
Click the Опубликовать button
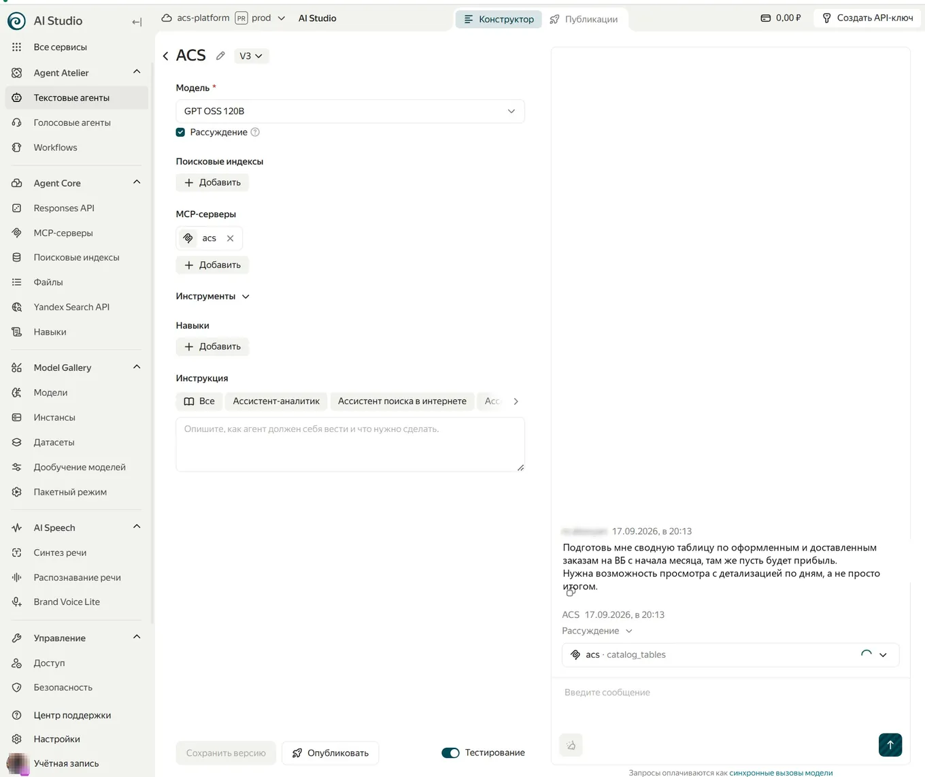(330, 753)
